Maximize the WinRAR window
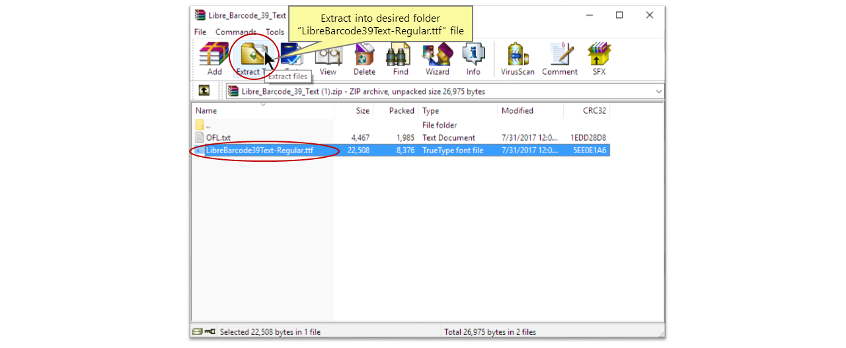Viewport: 846px width, 348px height. point(619,15)
